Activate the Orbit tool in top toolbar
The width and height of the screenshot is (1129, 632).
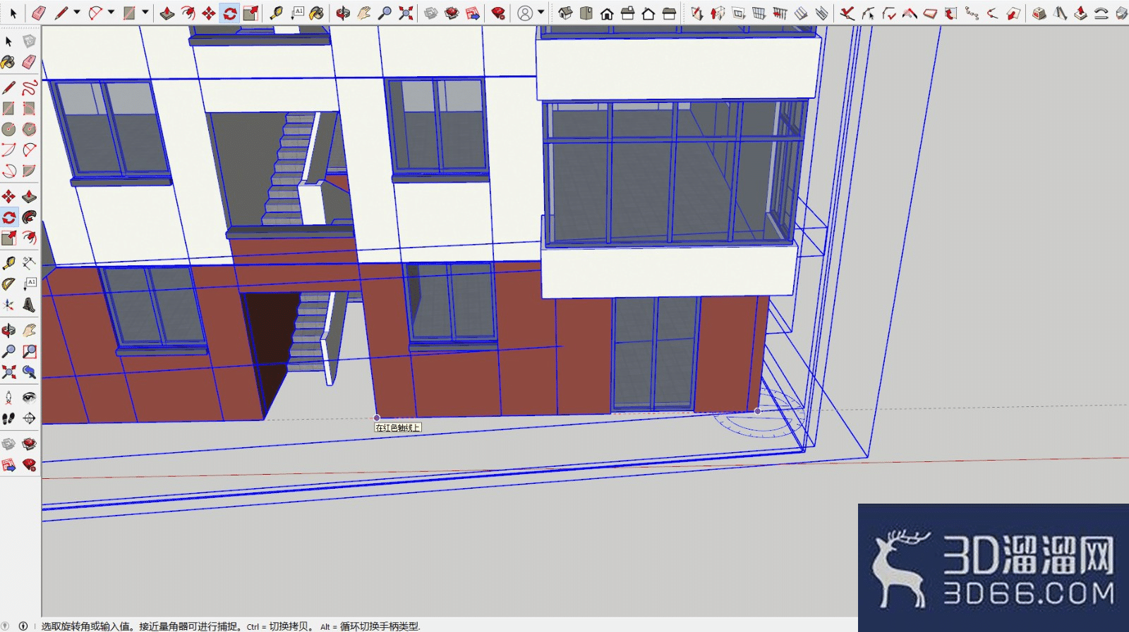click(x=343, y=13)
